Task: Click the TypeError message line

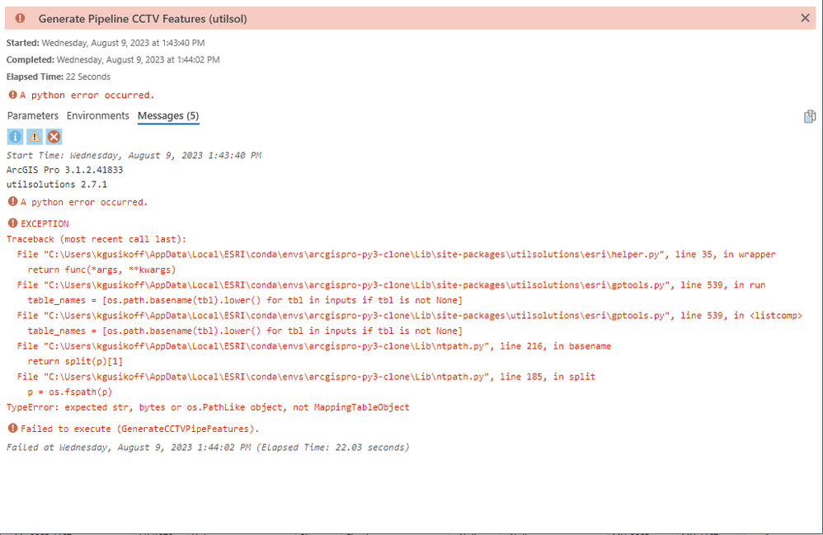Action: [x=208, y=407]
